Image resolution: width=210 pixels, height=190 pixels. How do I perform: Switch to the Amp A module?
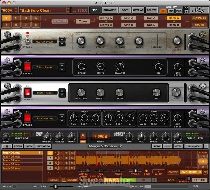129,18
